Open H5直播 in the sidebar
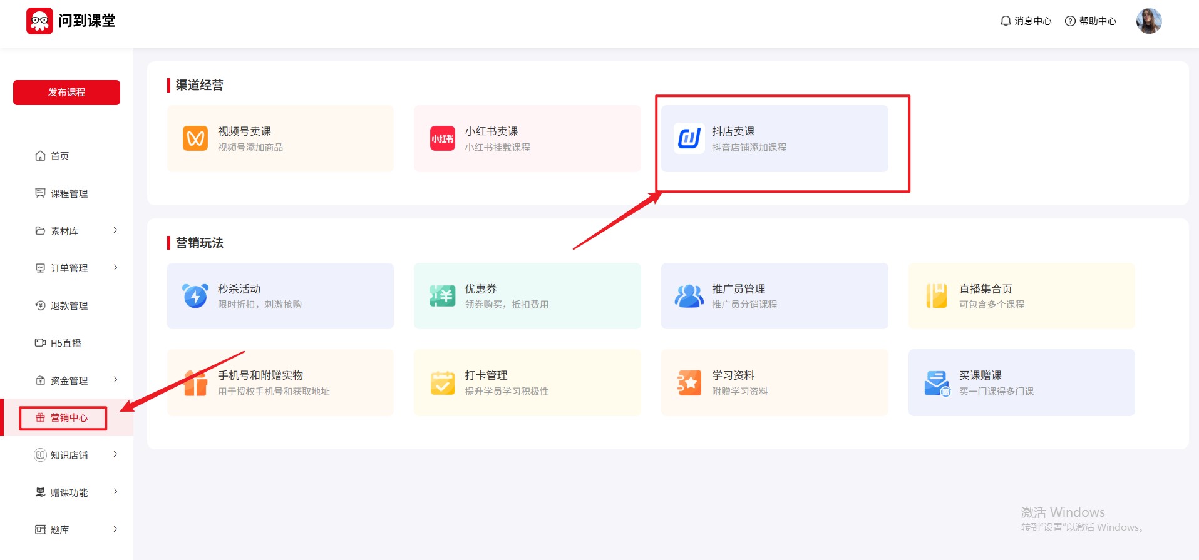1199x560 pixels. tap(66, 343)
